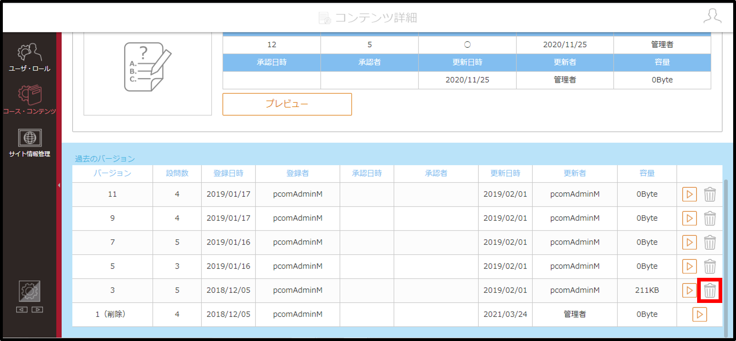Select the コース・コンテンツ sidebar icon
The height and width of the screenshot is (341, 736).
coord(30,100)
